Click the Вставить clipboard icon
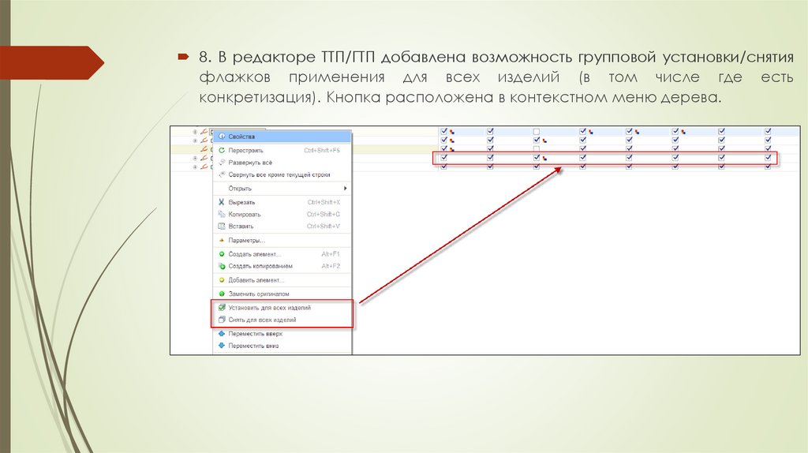The height and width of the screenshot is (453, 808). tap(222, 226)
